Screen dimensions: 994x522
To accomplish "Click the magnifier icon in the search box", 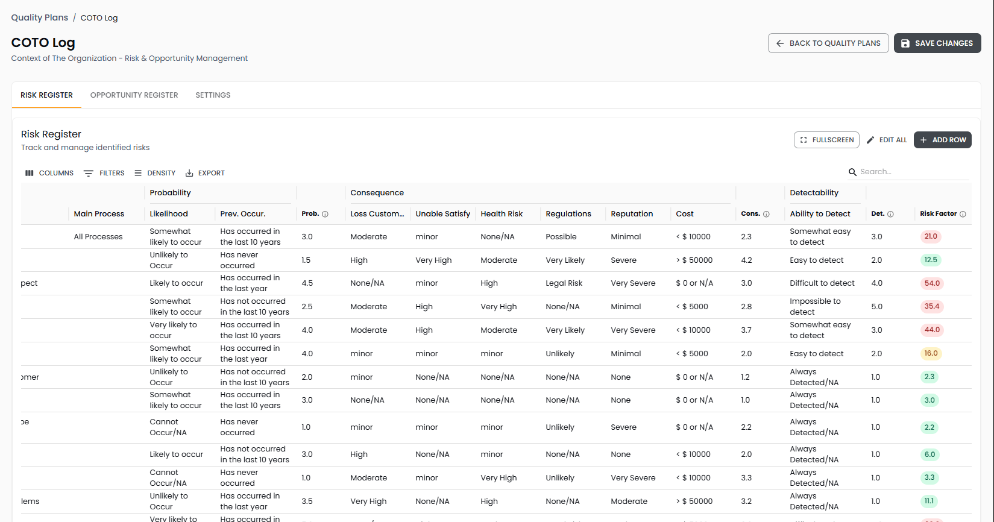I will [852, 172].
